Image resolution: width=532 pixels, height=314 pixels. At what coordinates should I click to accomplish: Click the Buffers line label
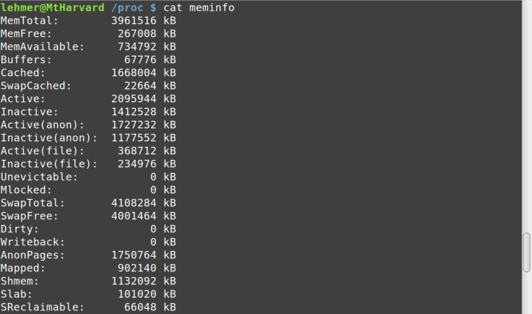point(26,60)
